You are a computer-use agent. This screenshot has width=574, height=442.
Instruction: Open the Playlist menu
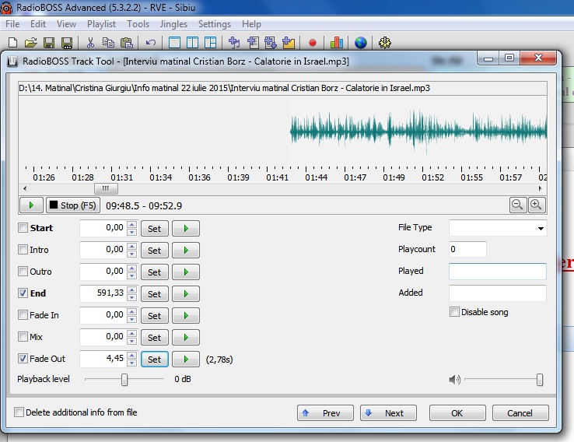point(101,24)
